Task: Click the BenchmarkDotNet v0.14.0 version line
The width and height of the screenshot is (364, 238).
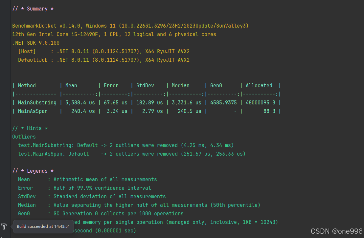Action: 130,26
